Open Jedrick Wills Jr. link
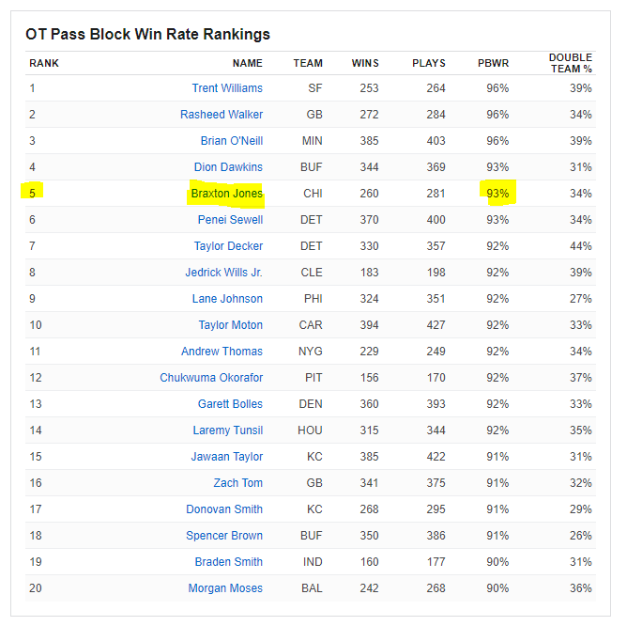 pos(223,273)
